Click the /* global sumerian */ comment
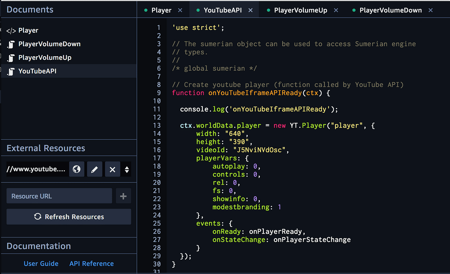This screenshot has width=450, height=274. tap(214, 68)
